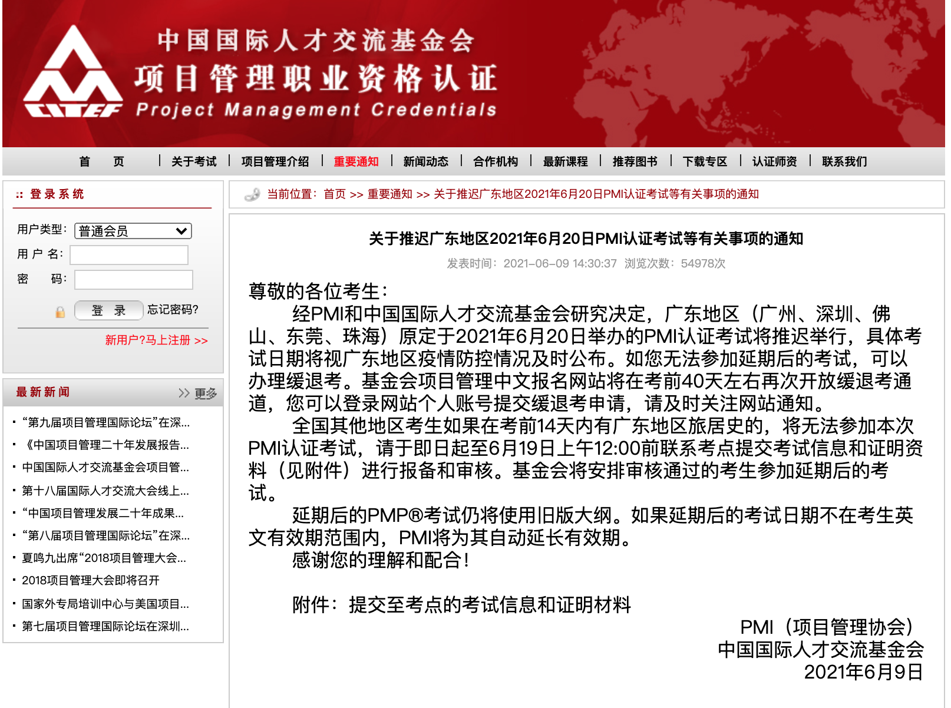Open the 联系我们 menu item
Screen dimensions: 951x708
(844, 161)
